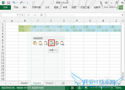Open the Help question mark icon
This screenshot has height=90, width=125.
pyautogui.click(x=101, y=3)
